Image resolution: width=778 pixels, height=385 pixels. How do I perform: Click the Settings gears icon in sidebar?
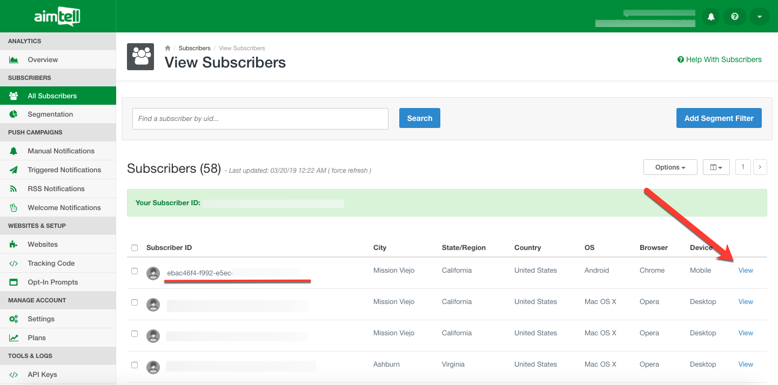pos(14,319)
